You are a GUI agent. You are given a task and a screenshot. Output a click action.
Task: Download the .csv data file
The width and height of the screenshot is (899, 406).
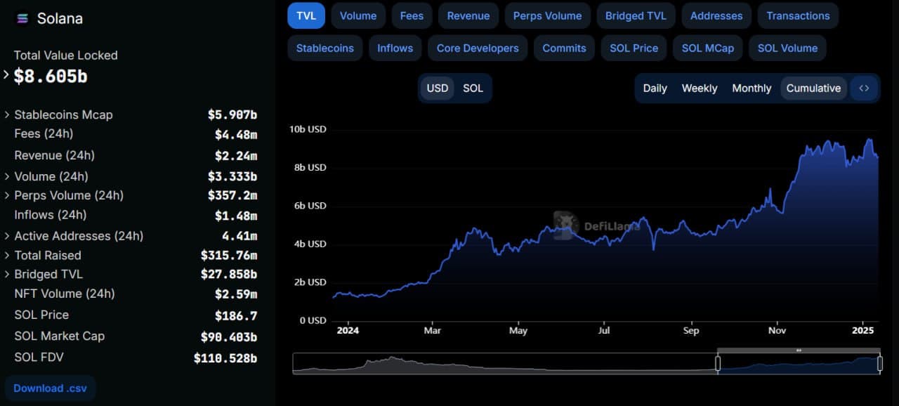[x=50, y=388]
